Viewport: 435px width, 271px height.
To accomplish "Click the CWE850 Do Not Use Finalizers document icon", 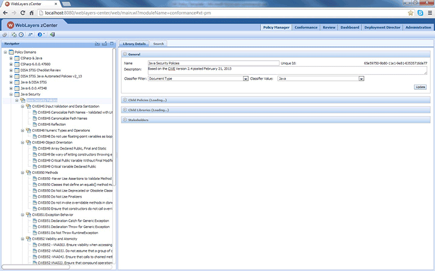I will coord(35,197).
